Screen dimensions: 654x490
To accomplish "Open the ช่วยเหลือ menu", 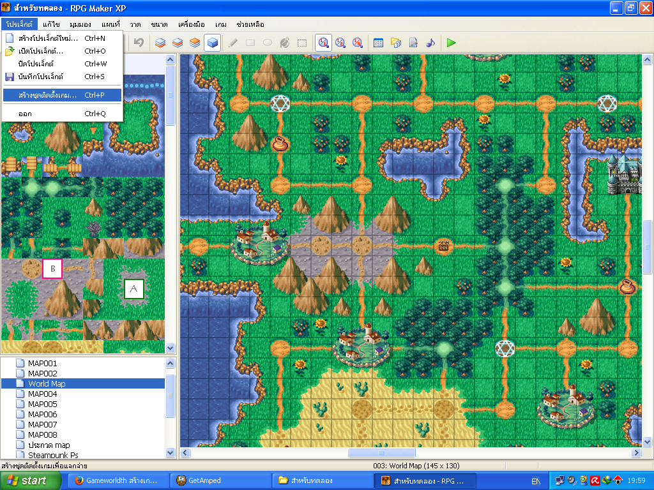I will [x=250, y=24].
